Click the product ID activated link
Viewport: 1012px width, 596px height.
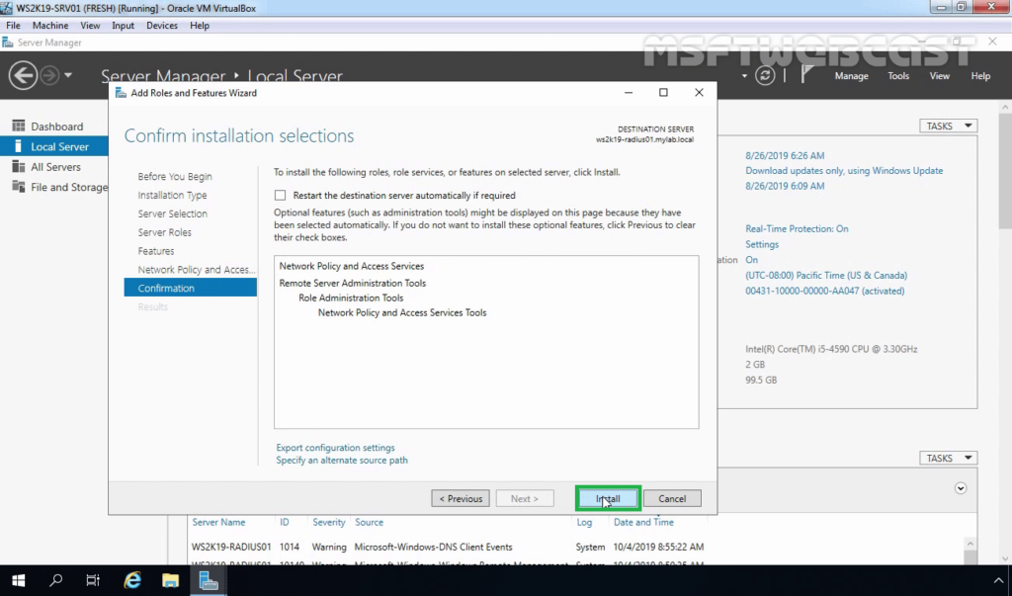coord(825,291)
